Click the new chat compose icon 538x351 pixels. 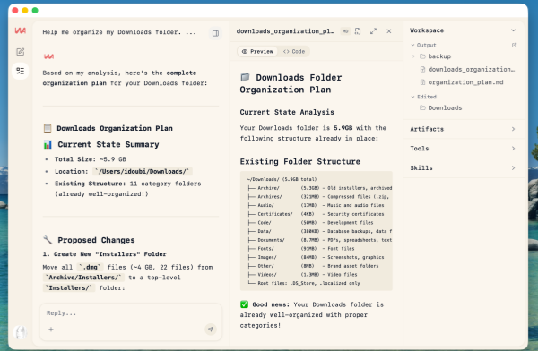point(21,52)
